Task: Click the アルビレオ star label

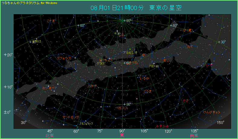Action: [130, 52]
